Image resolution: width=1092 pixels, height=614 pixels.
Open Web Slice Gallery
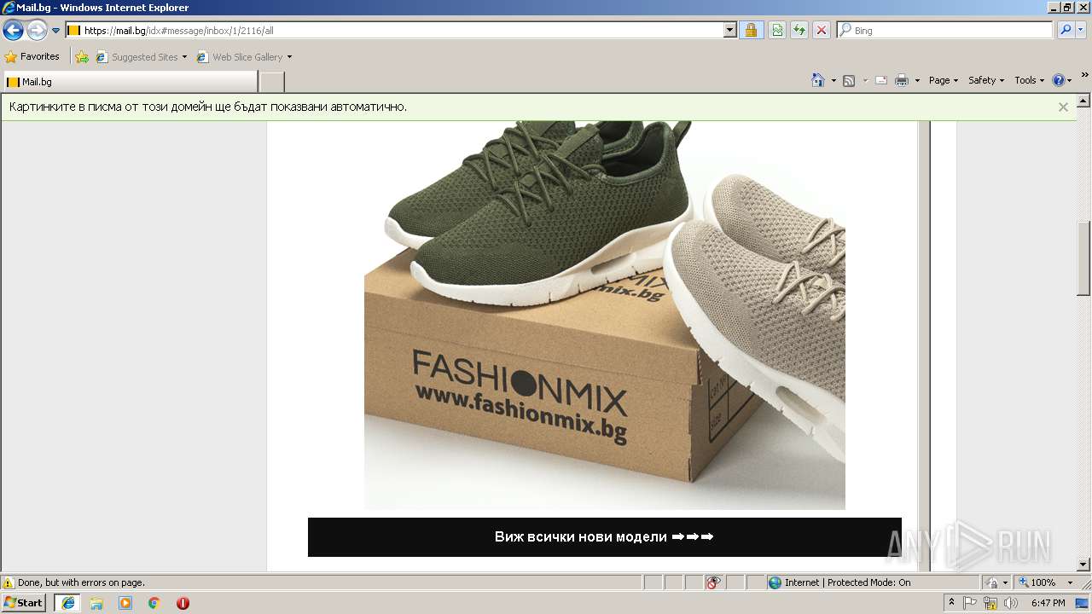coord(244,57)
